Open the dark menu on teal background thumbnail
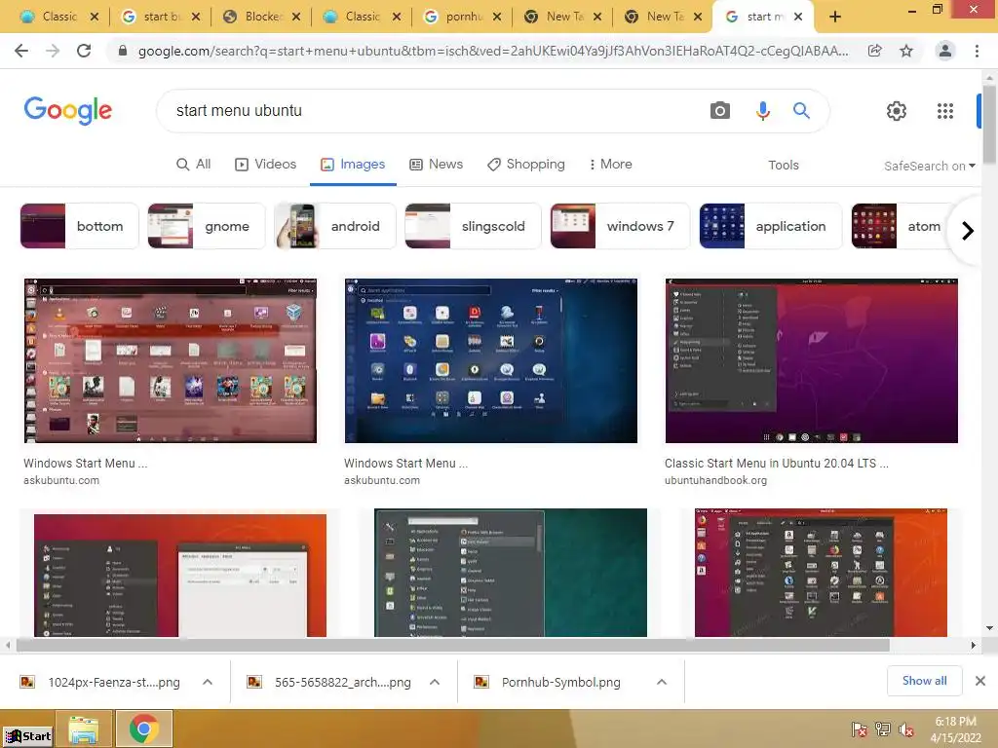The width and height of the screenshot is (998, 748). click(511, 573)
